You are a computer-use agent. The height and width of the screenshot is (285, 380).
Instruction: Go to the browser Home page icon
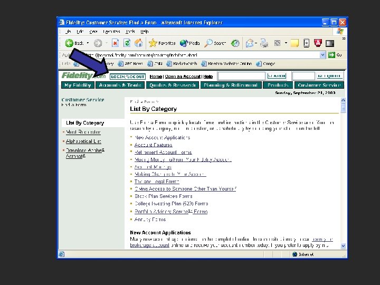[139, 43]
